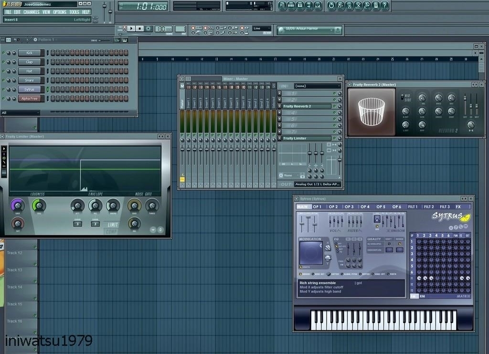Click the undo history circular arrow icon

[331, 6]
